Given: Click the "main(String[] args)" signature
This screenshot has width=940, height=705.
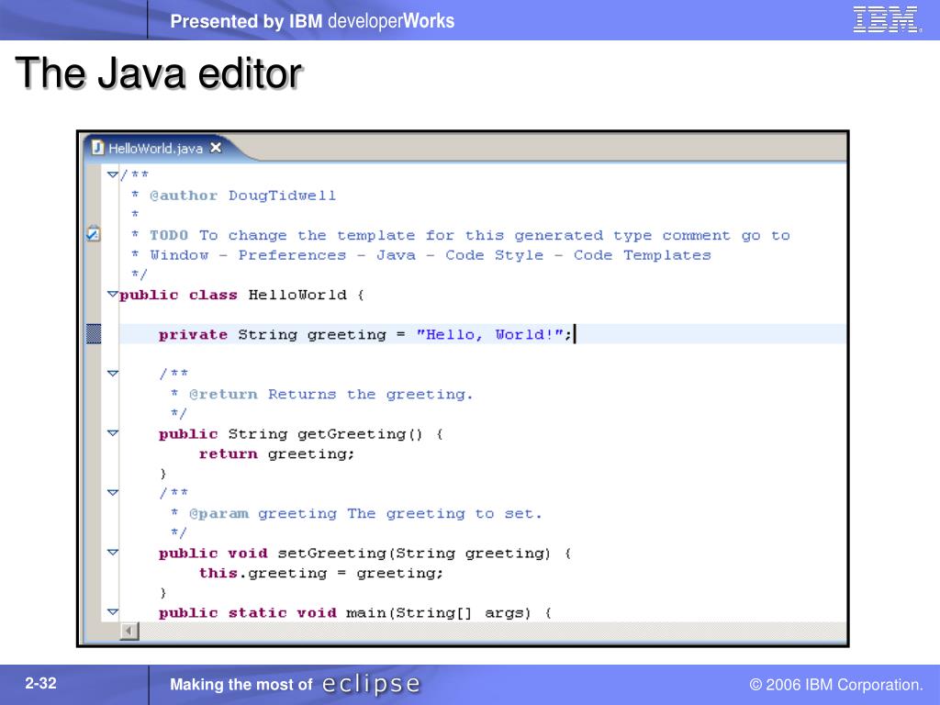Looking at the screenshot, I should pos(439,612).
